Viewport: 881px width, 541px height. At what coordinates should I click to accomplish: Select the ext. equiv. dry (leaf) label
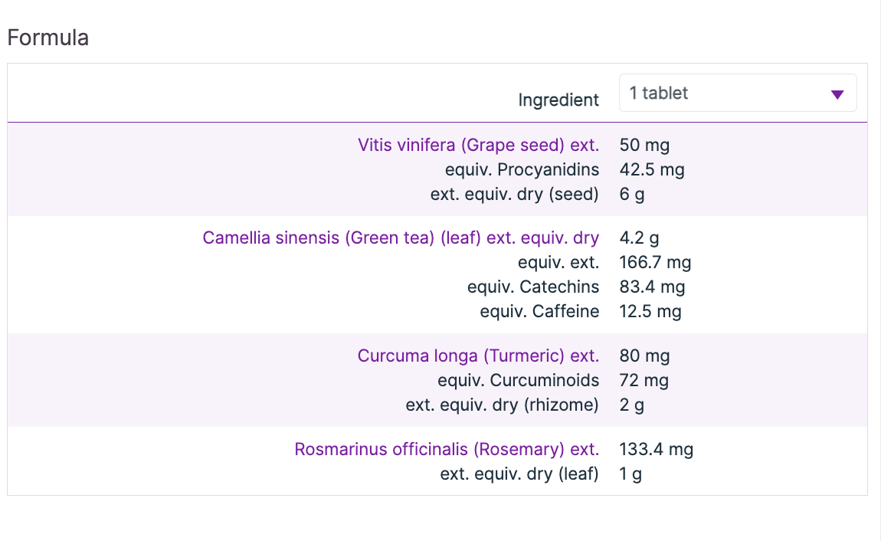519,474
